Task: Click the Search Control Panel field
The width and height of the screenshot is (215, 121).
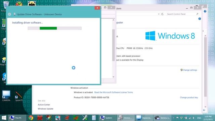Action: 181,14
